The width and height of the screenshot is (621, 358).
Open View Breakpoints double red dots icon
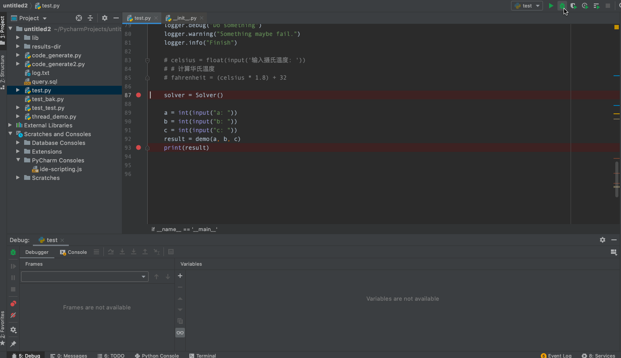13,303
